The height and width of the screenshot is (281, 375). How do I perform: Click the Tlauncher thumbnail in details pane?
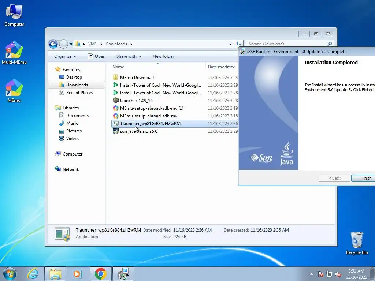(x=62, y=234)
